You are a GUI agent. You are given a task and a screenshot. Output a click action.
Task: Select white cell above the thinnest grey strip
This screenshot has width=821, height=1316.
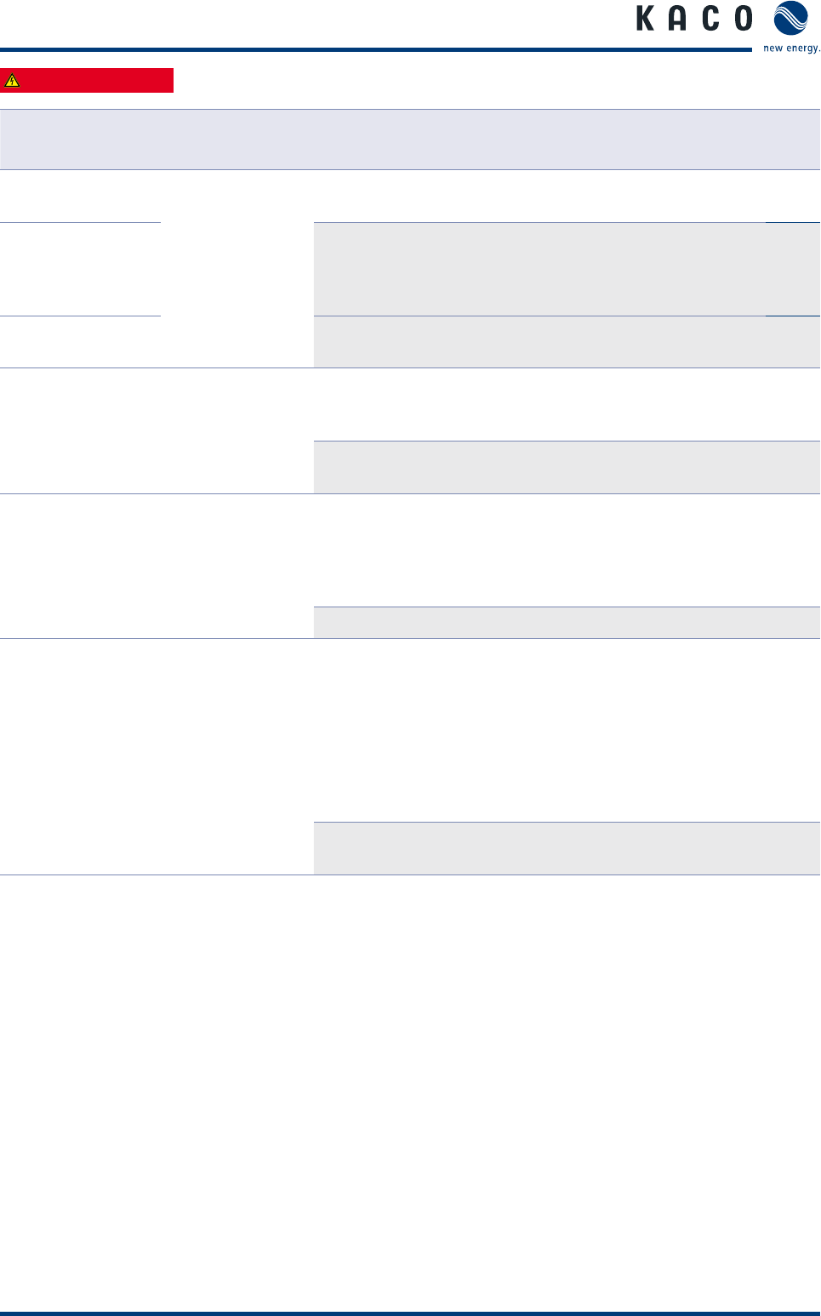pos(567,550)
